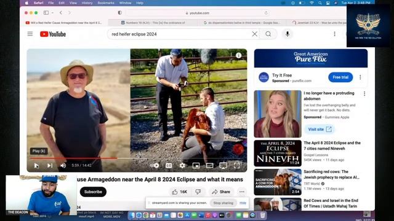Toggle closed captions in the player

pyautogui.click(x=169, y=165)
